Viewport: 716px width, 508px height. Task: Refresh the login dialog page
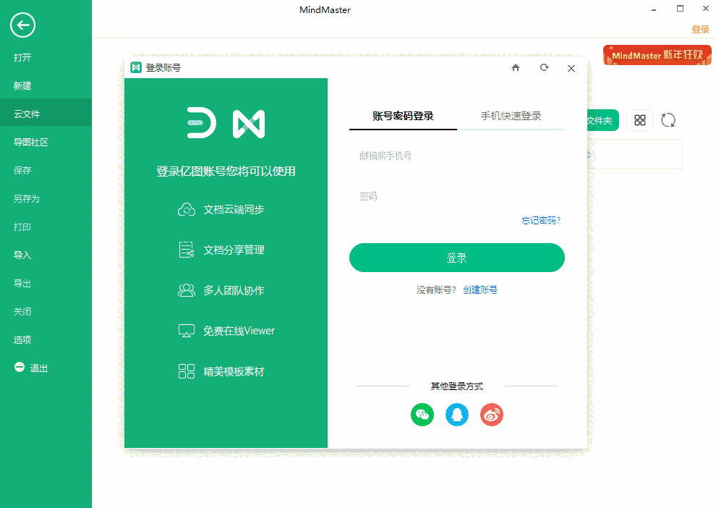pos(543,67)
